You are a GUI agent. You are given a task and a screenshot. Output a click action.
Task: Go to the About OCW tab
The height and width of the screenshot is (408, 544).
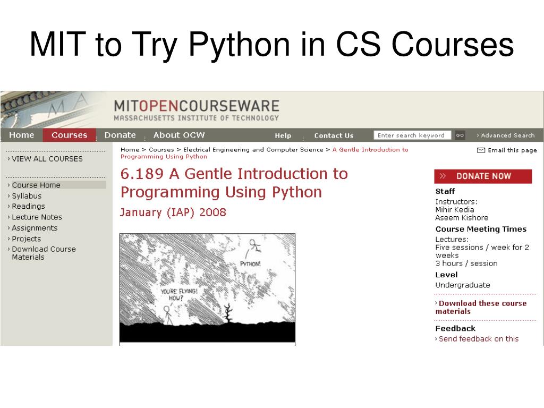click(179, 135)
